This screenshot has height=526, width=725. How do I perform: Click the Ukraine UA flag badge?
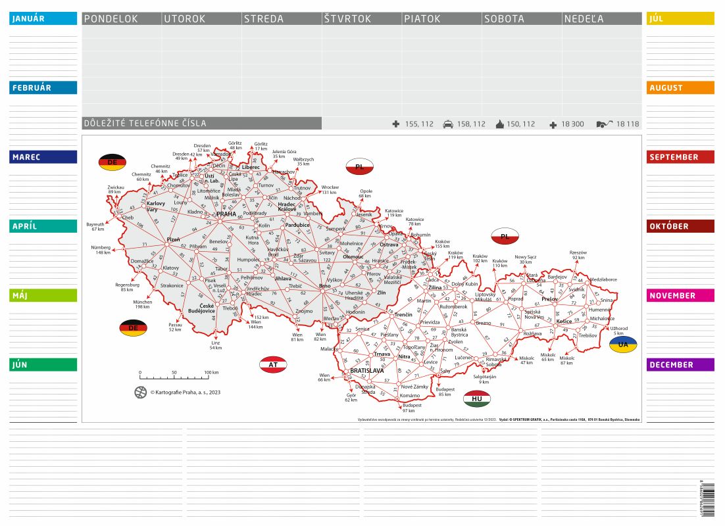pyautogui.click(x=622, y=345)
